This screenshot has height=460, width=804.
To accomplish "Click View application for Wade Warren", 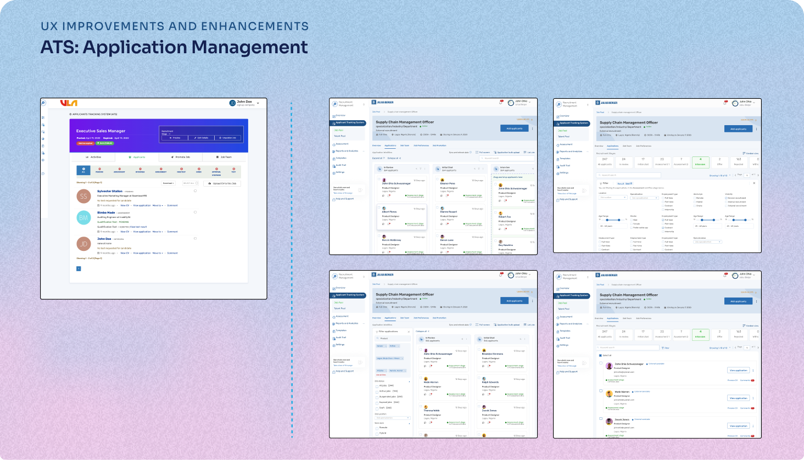I will pyautogui.click(x=738, y=398).
